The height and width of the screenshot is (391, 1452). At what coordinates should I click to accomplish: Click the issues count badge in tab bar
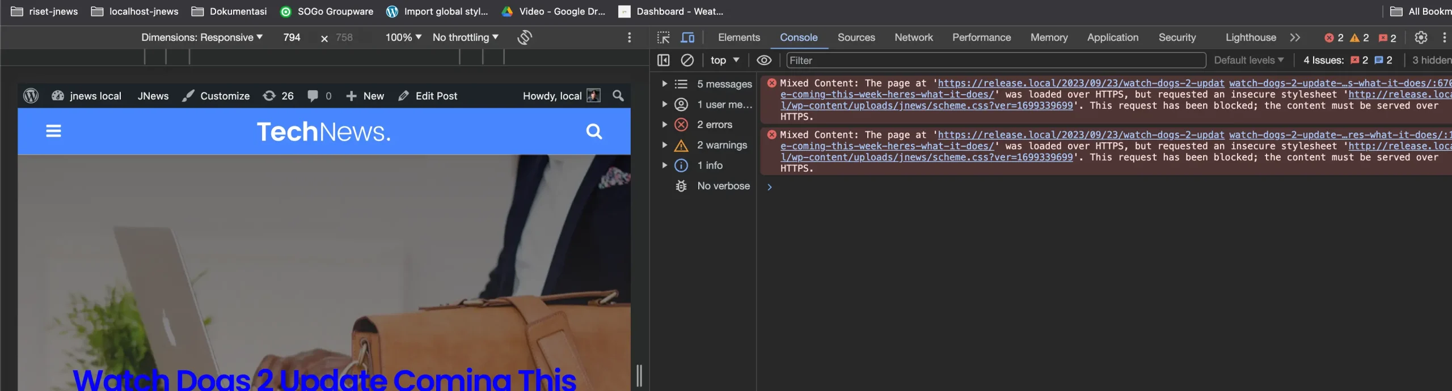pyautogui.click(x=1387, y=38)
